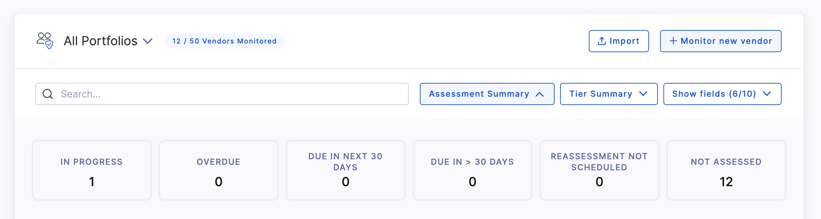Choose the Due in Next 30 Days card

pyautogui.click(x=346, y=170)
